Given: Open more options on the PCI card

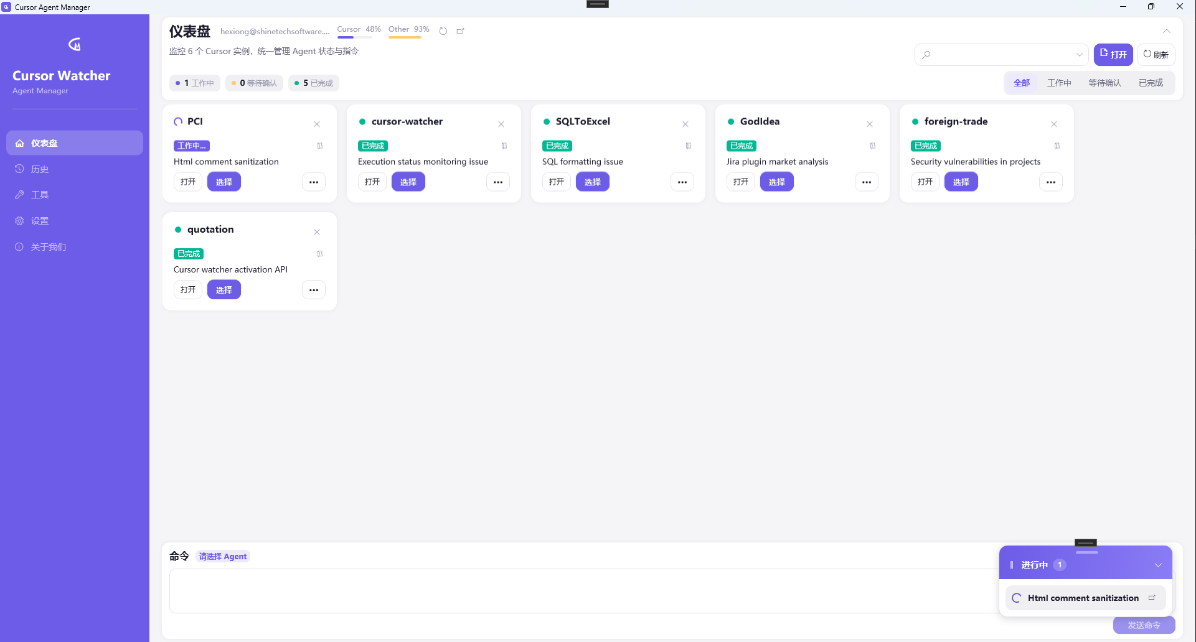Looking at the screenshot, I should 314,182.
